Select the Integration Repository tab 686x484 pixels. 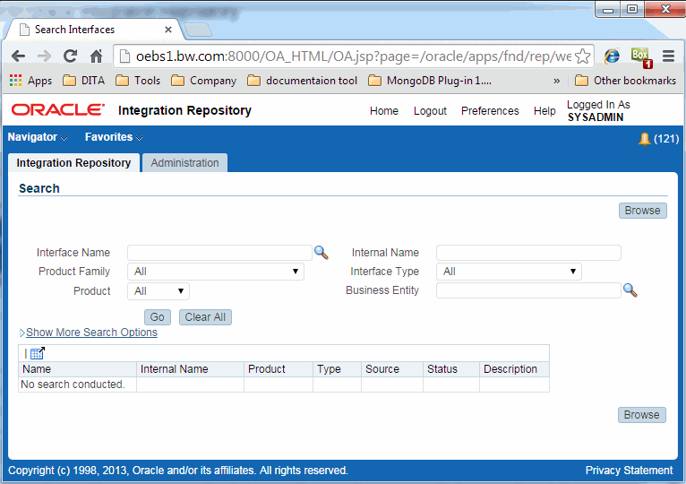pyautogui.click(x=73, y=163)
